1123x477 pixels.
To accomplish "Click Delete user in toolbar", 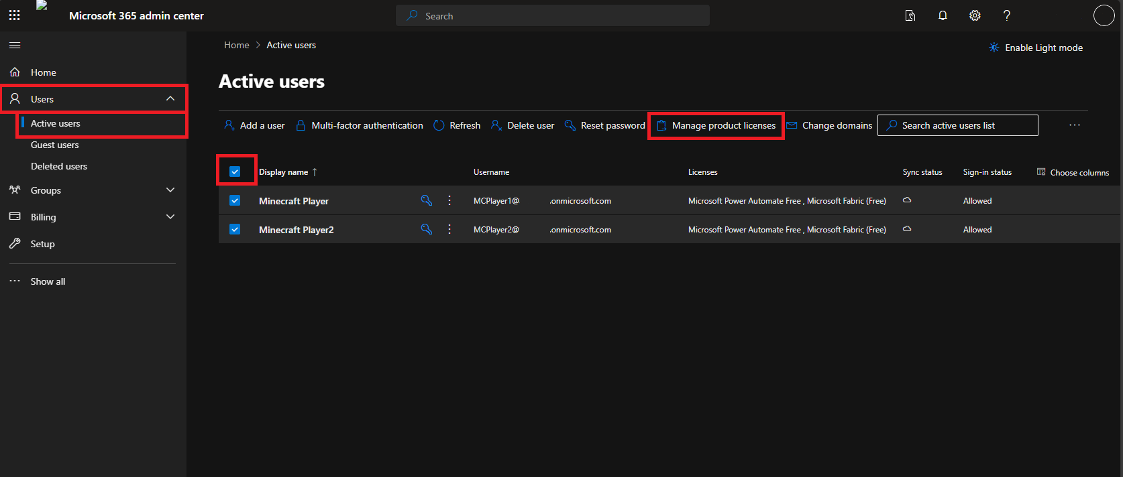I will [x=523, y=125].
